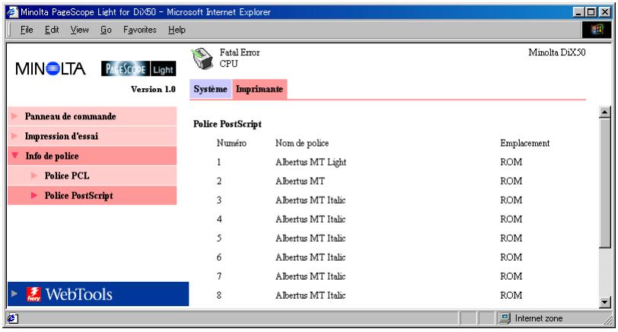
Task: Expand the Impression d'essai arrow
Action: point(14,136)
